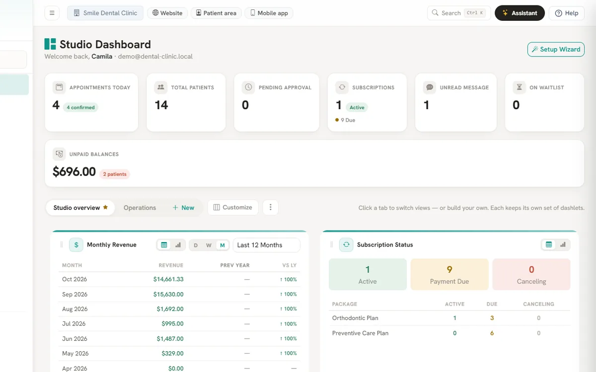Open the Patient area in top bar
The width and height of the screenshot is (596, 372).
point(216,13)
